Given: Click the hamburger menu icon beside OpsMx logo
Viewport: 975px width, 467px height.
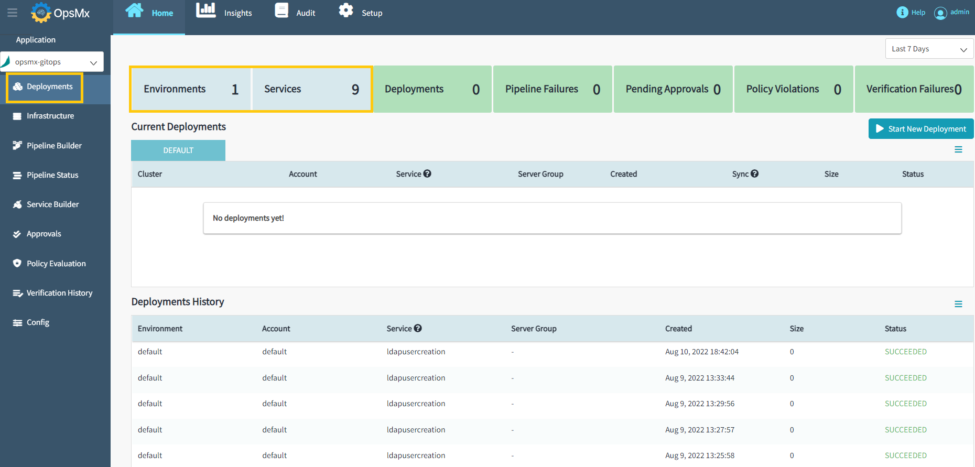Looking at the screenshot, I should [12, 13].
